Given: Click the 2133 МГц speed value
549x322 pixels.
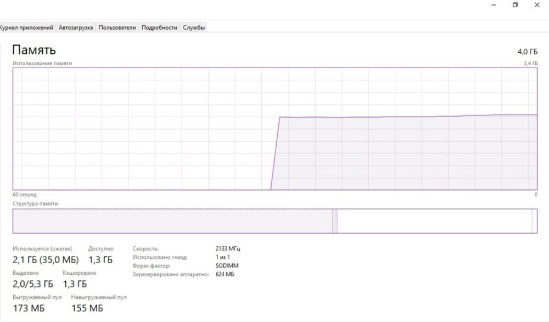Looking at the screenshot, I should click(x=228, y=248).
